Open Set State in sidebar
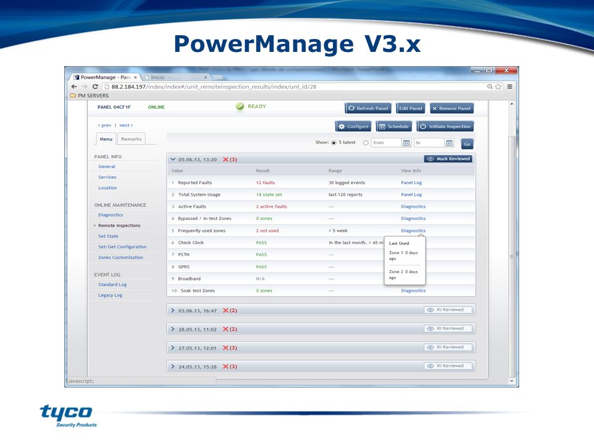 pyautogui.click(x=108, y=236)
